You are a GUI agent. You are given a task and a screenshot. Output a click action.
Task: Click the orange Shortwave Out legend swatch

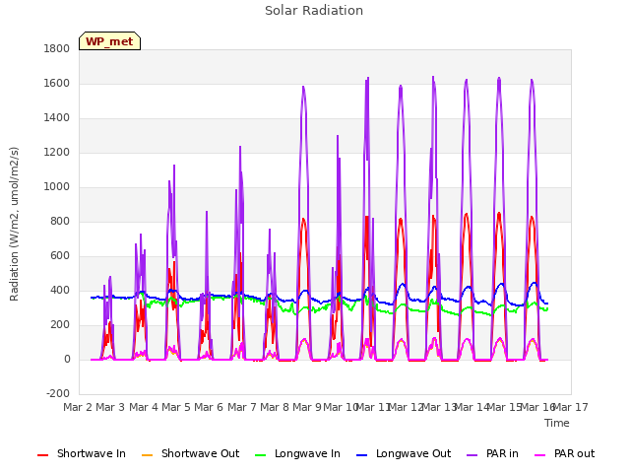click(148, 455)
